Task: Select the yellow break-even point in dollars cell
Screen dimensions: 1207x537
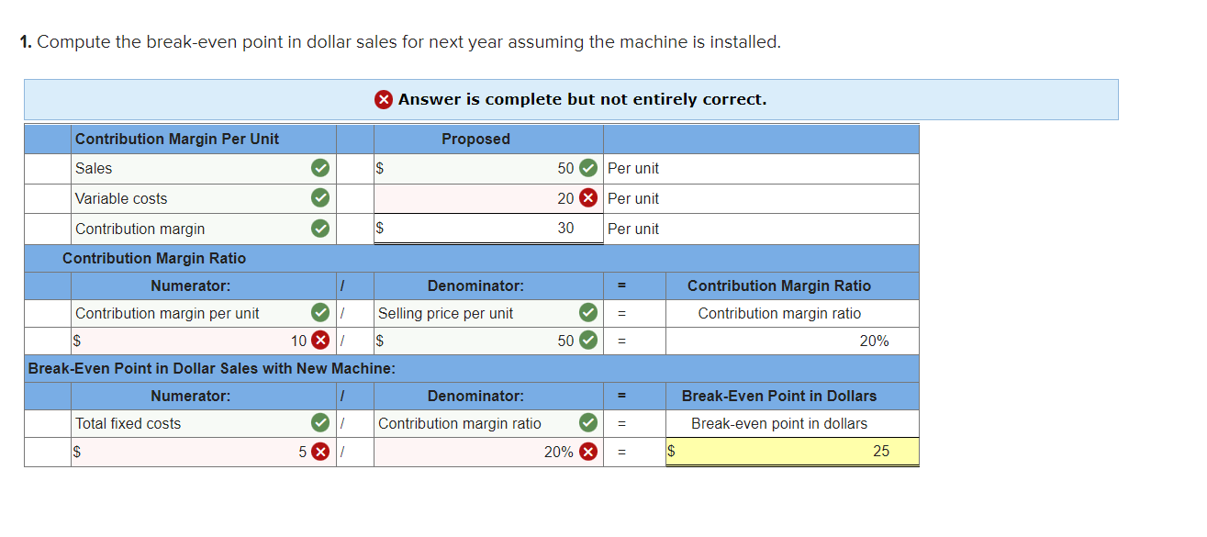Action: (791, 451)
